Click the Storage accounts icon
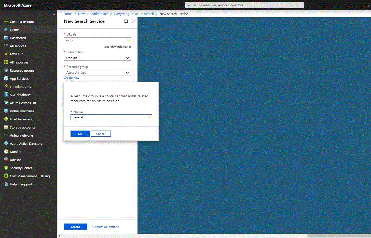 [x=6, y=127]
